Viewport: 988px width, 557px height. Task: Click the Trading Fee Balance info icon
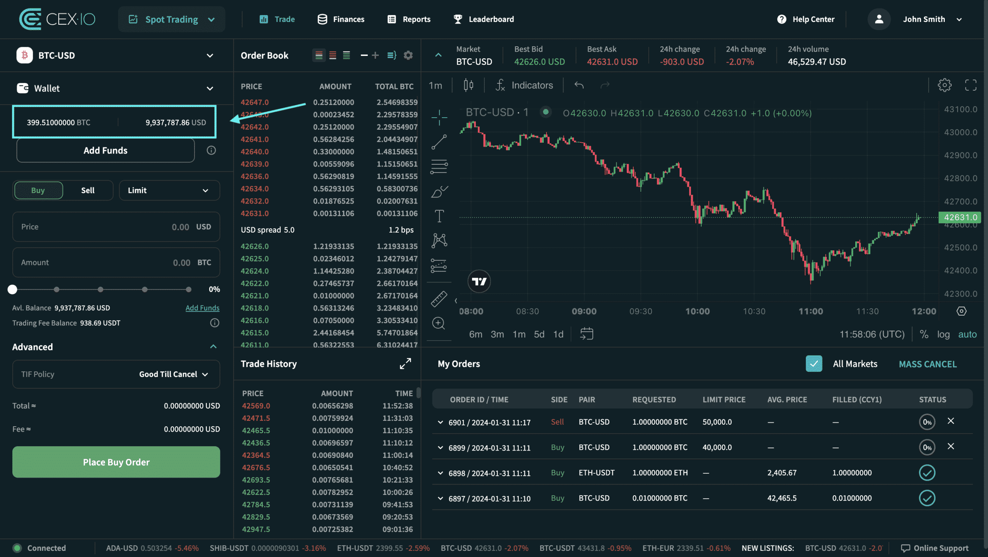(x=215, y=323)
